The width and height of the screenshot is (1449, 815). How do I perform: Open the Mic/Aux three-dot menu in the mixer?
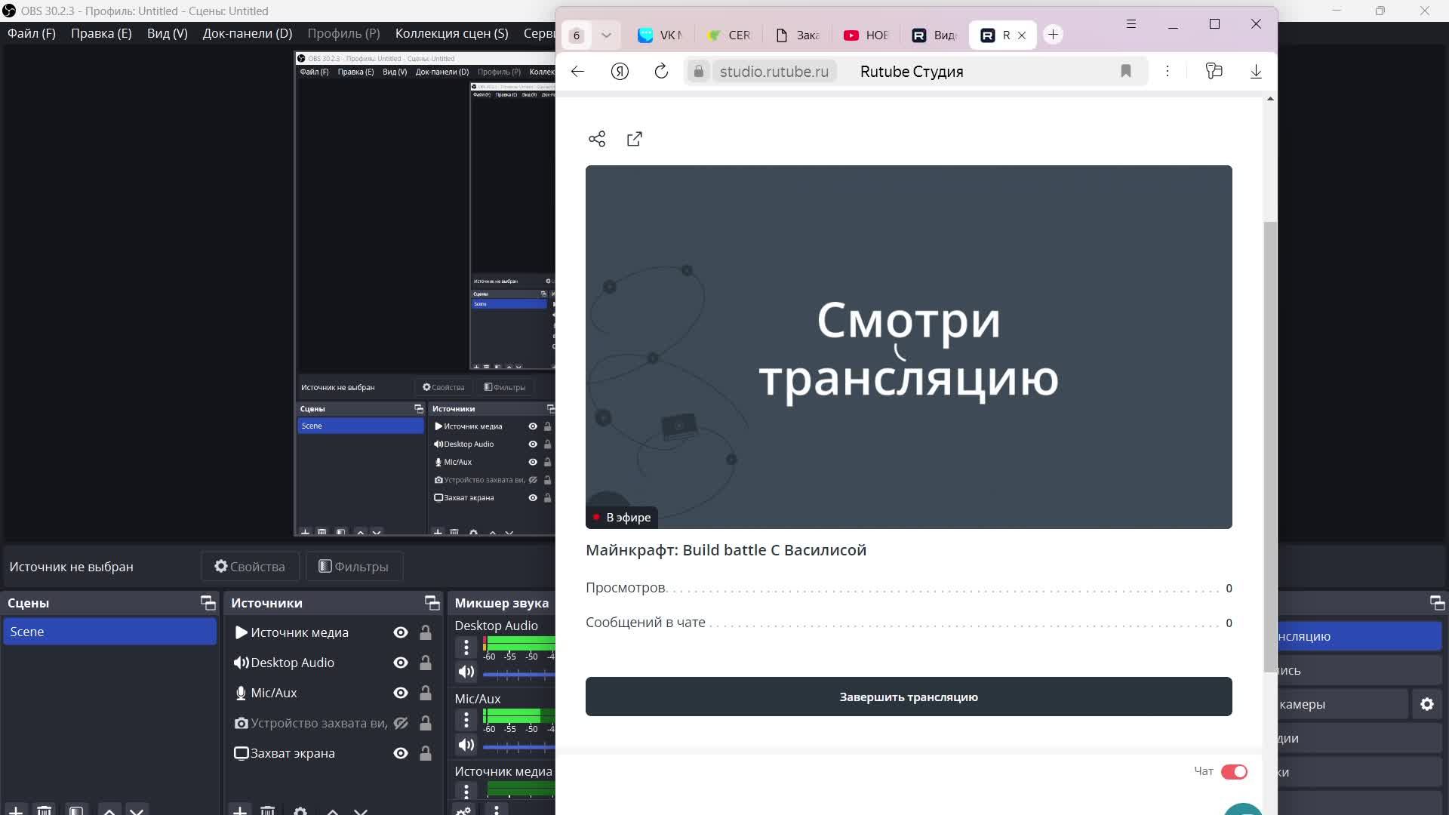click(466, 720)
